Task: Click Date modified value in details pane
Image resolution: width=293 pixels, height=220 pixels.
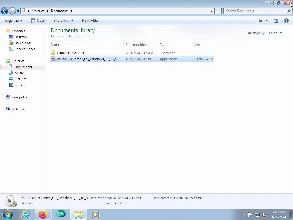Action: click(127, 198)
